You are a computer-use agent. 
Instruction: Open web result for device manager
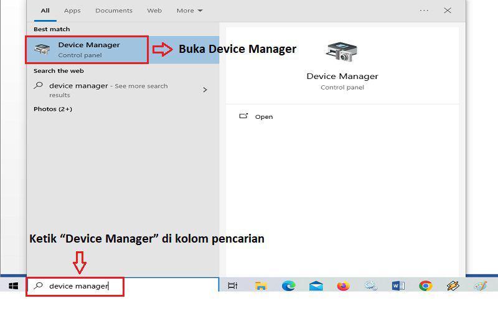click(123, 90)
